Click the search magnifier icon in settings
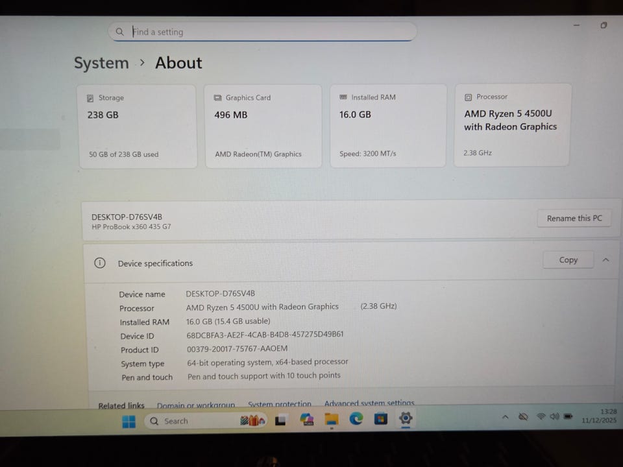 (x=119, y=32)
